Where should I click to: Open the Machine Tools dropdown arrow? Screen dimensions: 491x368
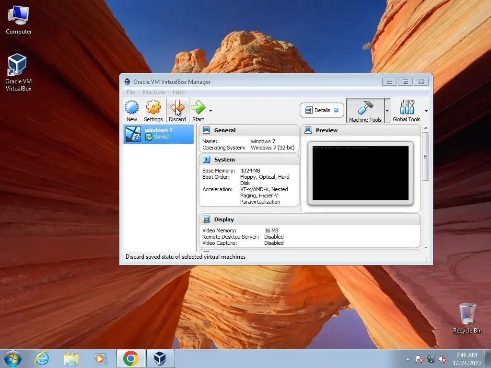(x=387, y=111)
